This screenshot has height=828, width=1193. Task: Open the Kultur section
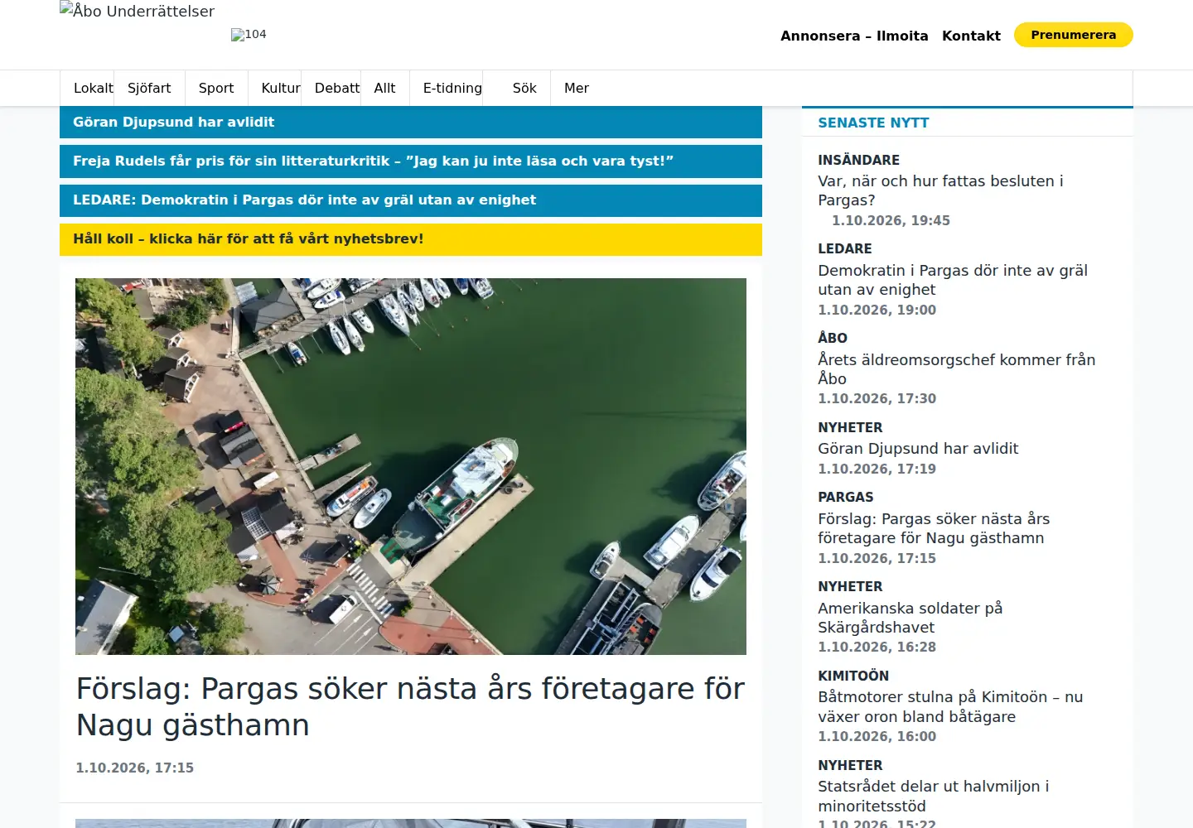point(281,88)
